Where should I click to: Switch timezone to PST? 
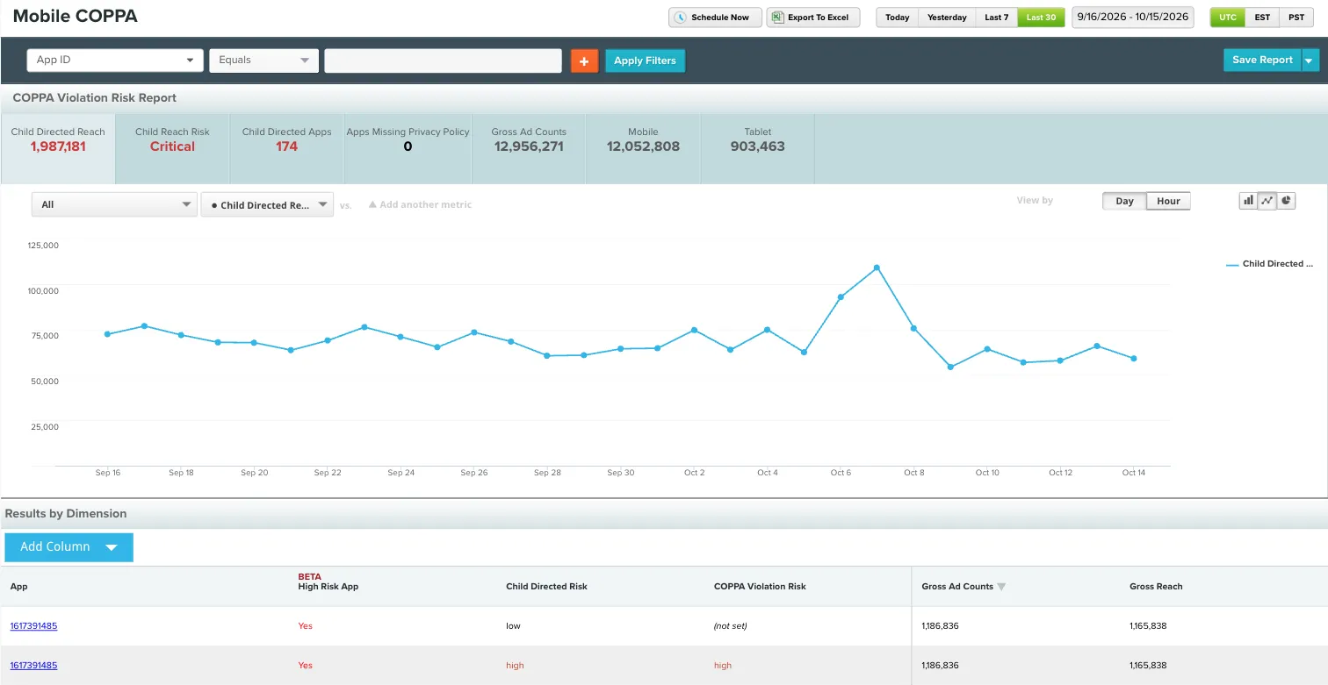(x=1296, y=18)
